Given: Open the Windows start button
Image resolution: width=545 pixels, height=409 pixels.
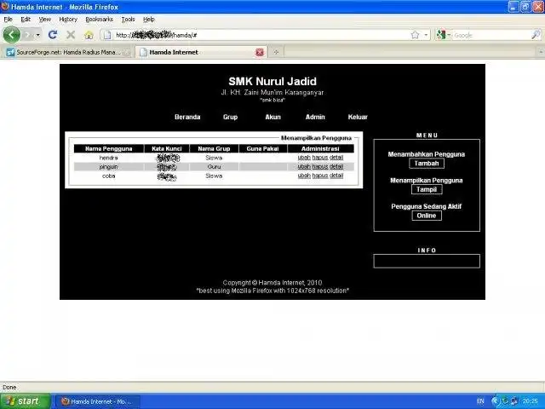Looking at the screenshot, I should tap(25, 401).
